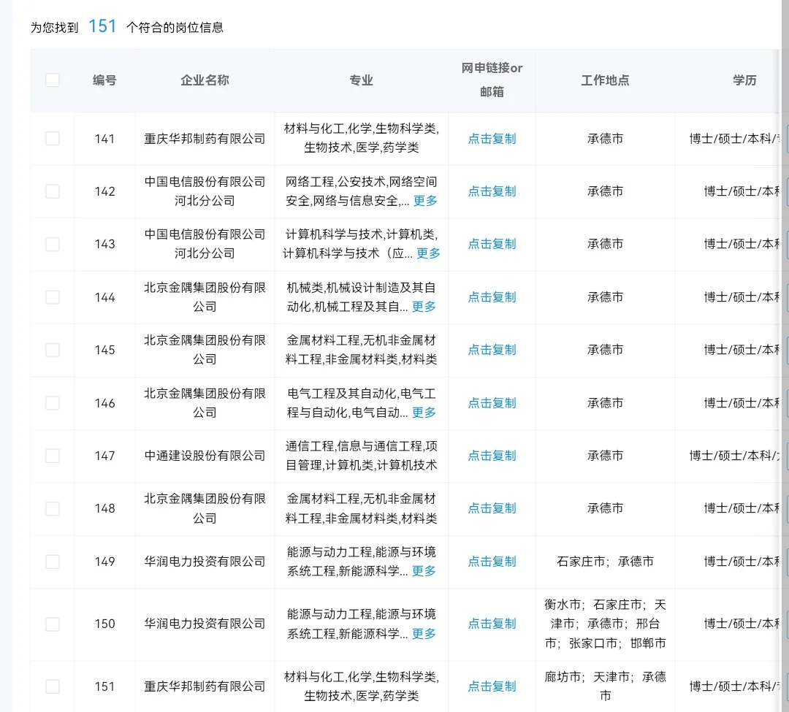Click number 150 in the 编号 column

coord(104,624)
